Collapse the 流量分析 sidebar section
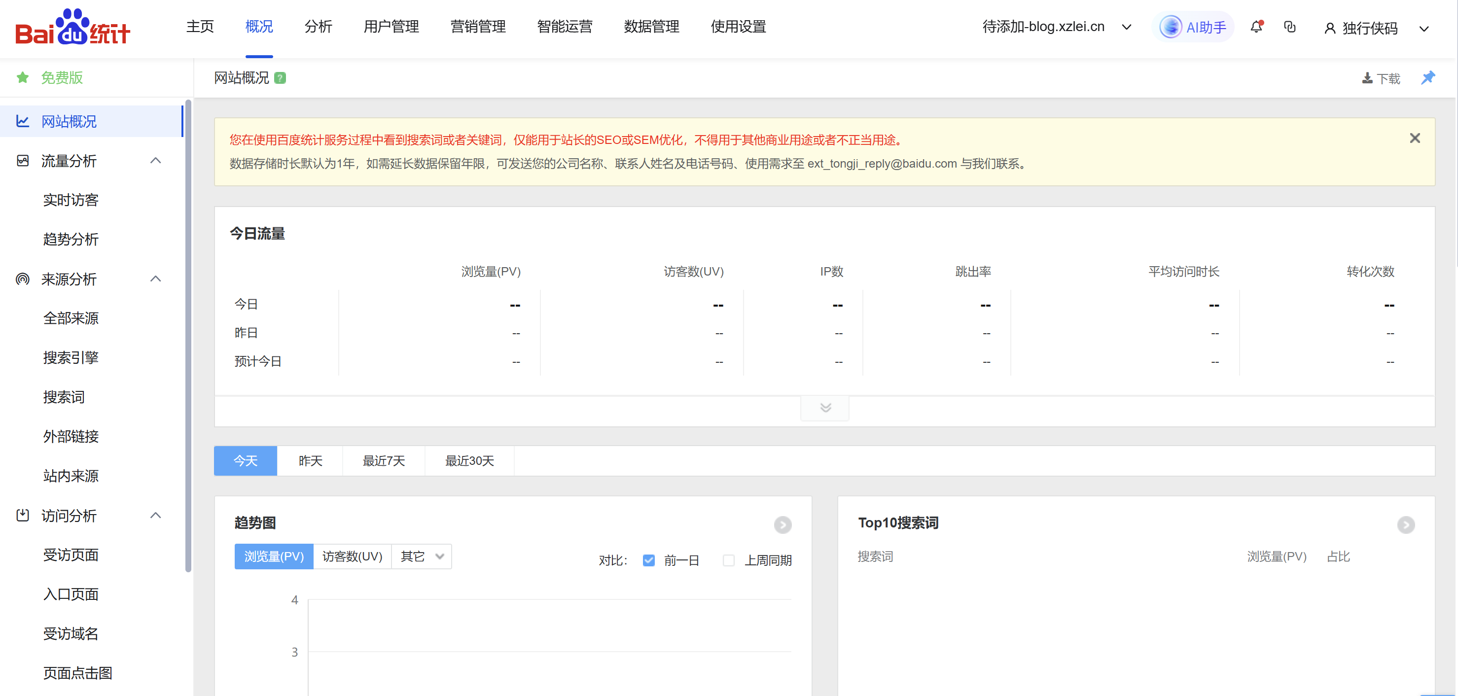Image resolution: width=1458 pixels, height=696 pixels. (156, 161)
